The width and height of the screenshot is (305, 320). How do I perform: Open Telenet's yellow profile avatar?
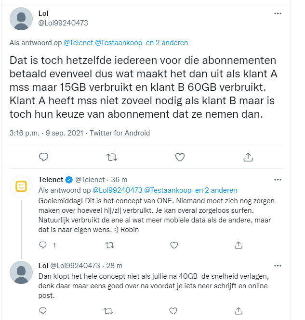pyautogui.click(x=21, y=186)
